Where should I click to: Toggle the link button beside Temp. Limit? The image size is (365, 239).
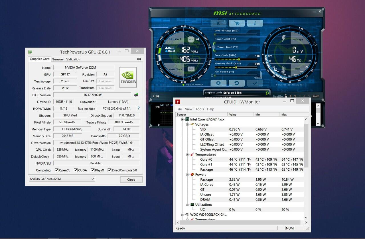pyautogui.click(x=214, y=47)
